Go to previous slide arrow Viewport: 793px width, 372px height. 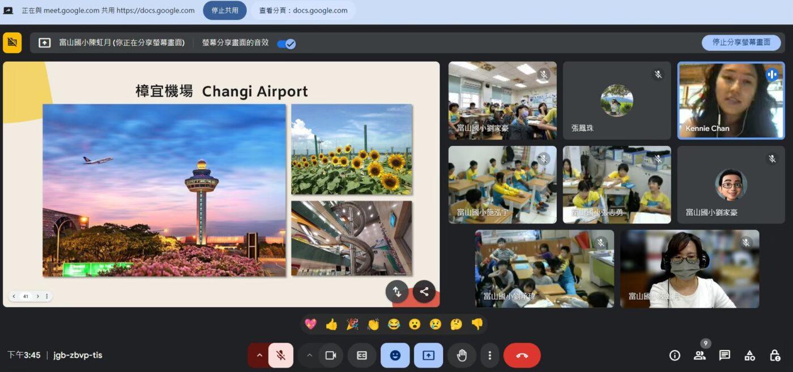tap(14, 296)
